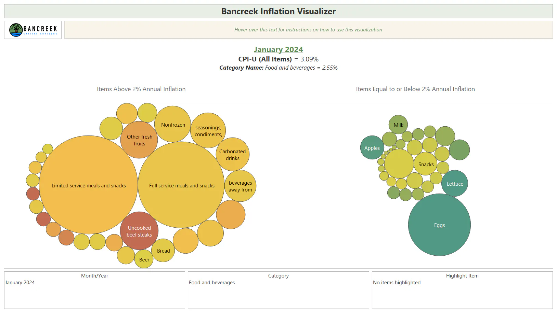The width and height of the screenshot is (557, 313).
Task: Select the Milk bubble
Action: pyautogui.click(x=398, y=125)
